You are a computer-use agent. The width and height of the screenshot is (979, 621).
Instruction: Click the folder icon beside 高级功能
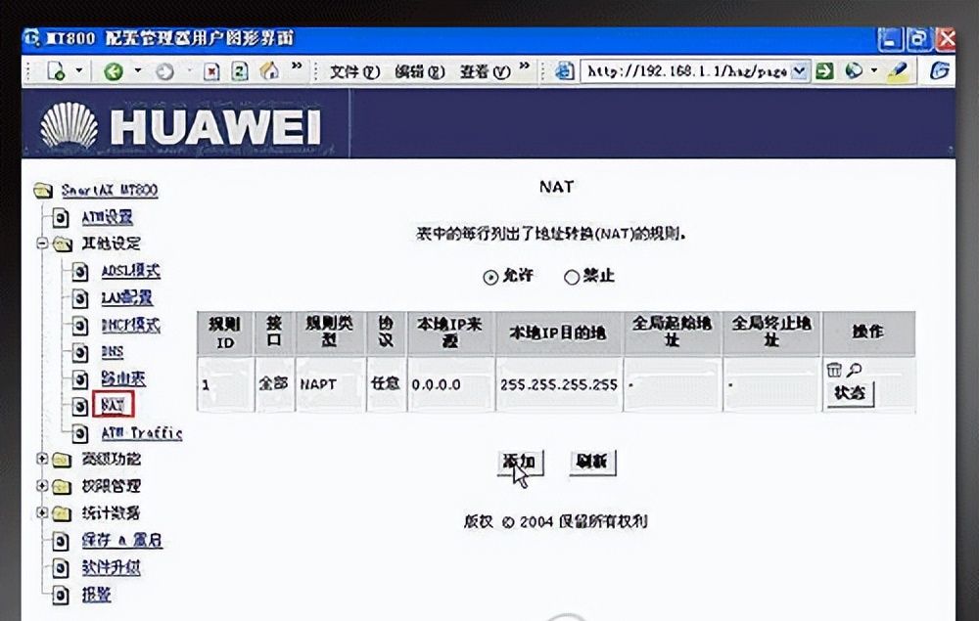(62, 461)
